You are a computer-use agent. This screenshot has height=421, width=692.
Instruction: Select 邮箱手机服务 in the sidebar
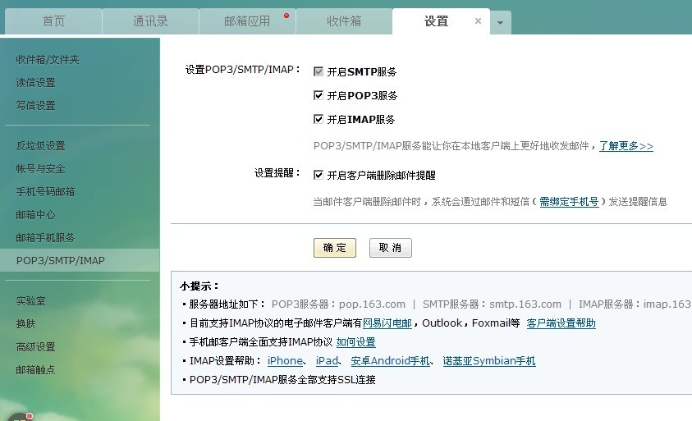pos(45,238)
